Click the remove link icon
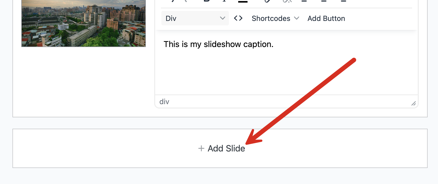The image size is (438, 184). (x=287, y=1)
